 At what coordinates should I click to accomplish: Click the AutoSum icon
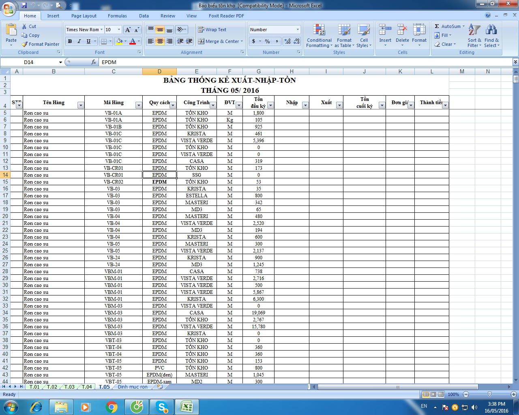click(437, 26)
